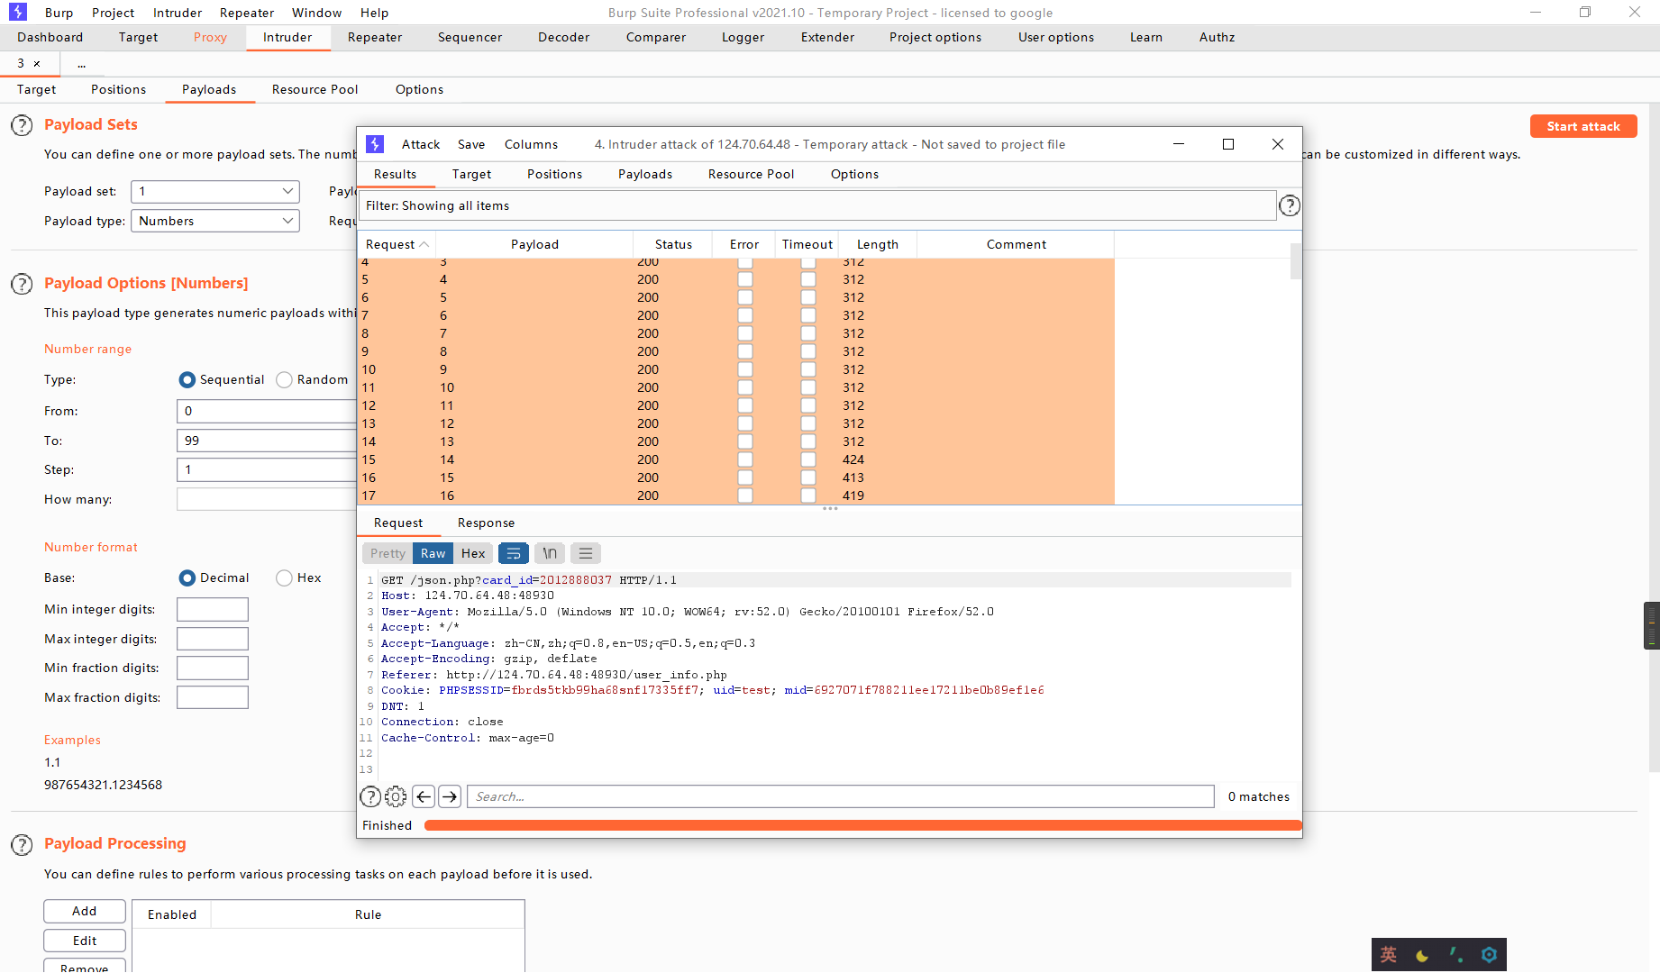The width and height of the screenshot is (1660, 973).
Task: Show non-printing characters with the \n icon
Action: [x=549, y=552]
